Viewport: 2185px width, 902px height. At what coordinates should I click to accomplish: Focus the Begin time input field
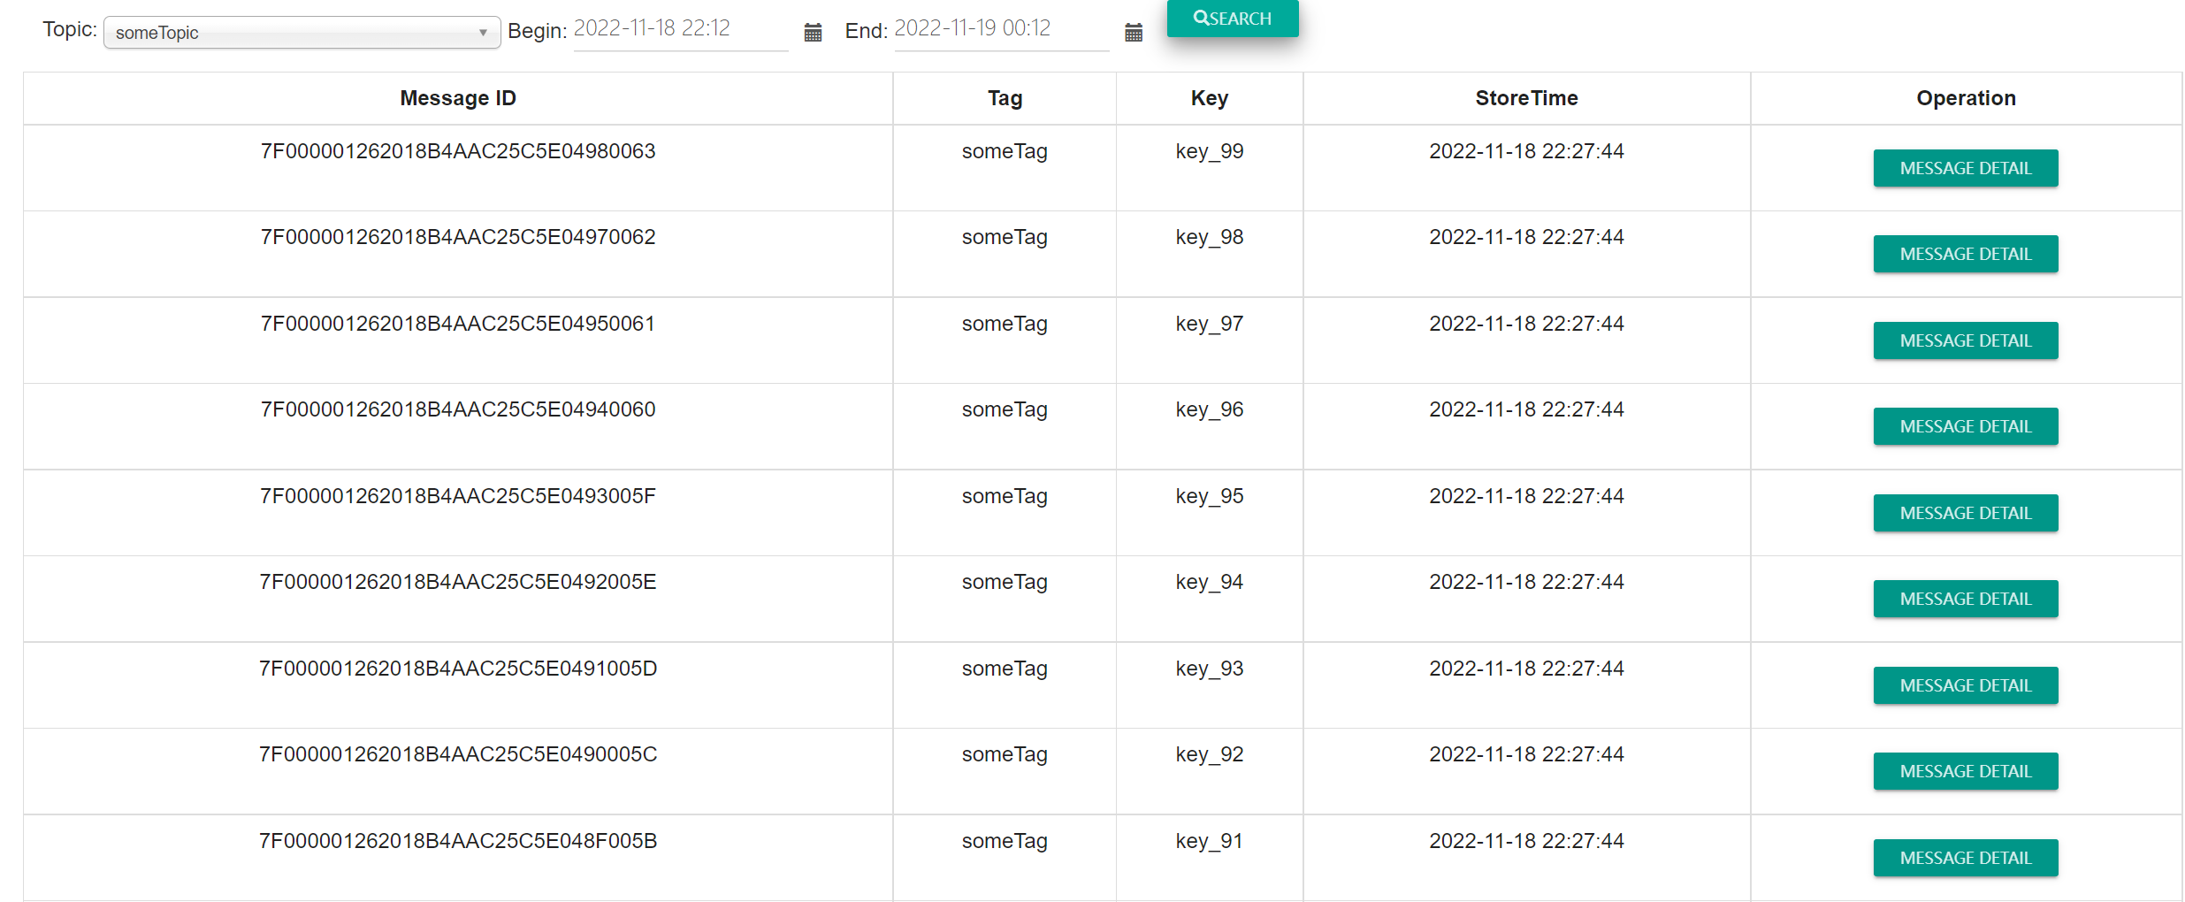(x=681, y=29)
